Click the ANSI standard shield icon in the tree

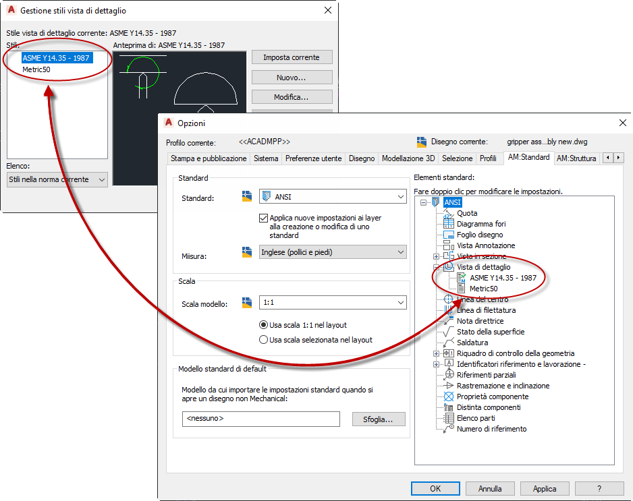pyautogui.click(x=435, y=202)
